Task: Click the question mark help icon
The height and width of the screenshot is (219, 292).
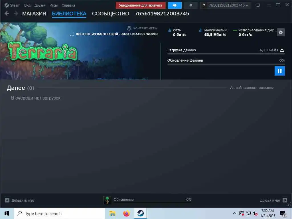Action: [204, 5]
